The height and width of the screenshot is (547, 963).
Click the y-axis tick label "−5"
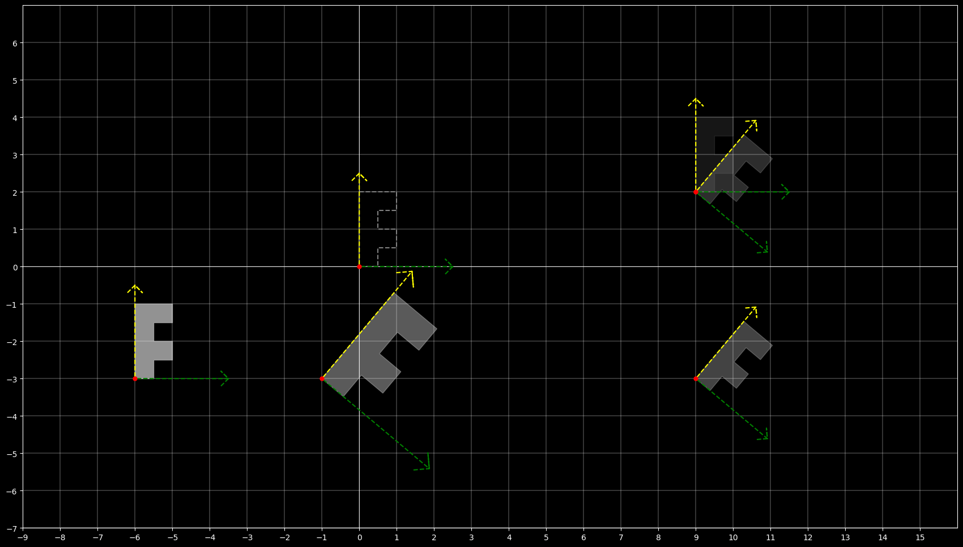(13, 454)
